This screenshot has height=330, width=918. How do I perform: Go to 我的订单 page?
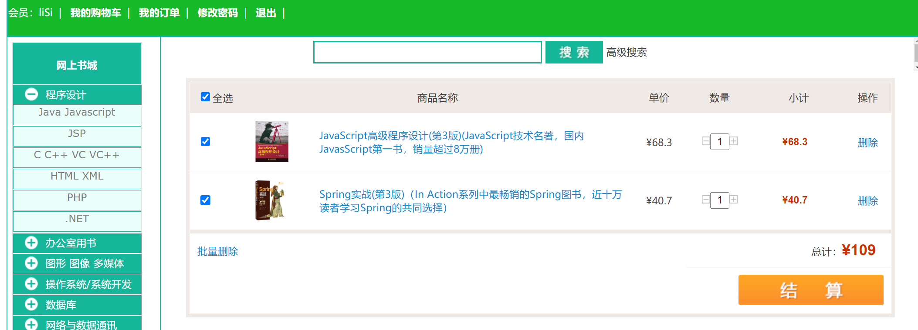pos(159,13)
